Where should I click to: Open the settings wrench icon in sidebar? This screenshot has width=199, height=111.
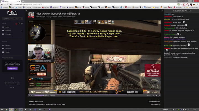19,24
